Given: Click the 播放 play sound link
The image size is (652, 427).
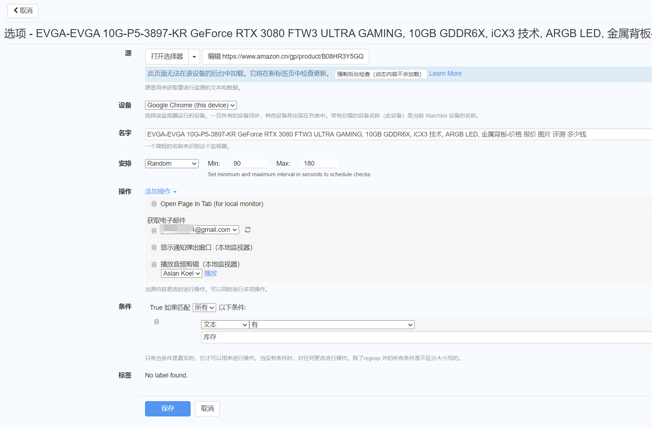Looking at the screenshot, I should point(211,273).
